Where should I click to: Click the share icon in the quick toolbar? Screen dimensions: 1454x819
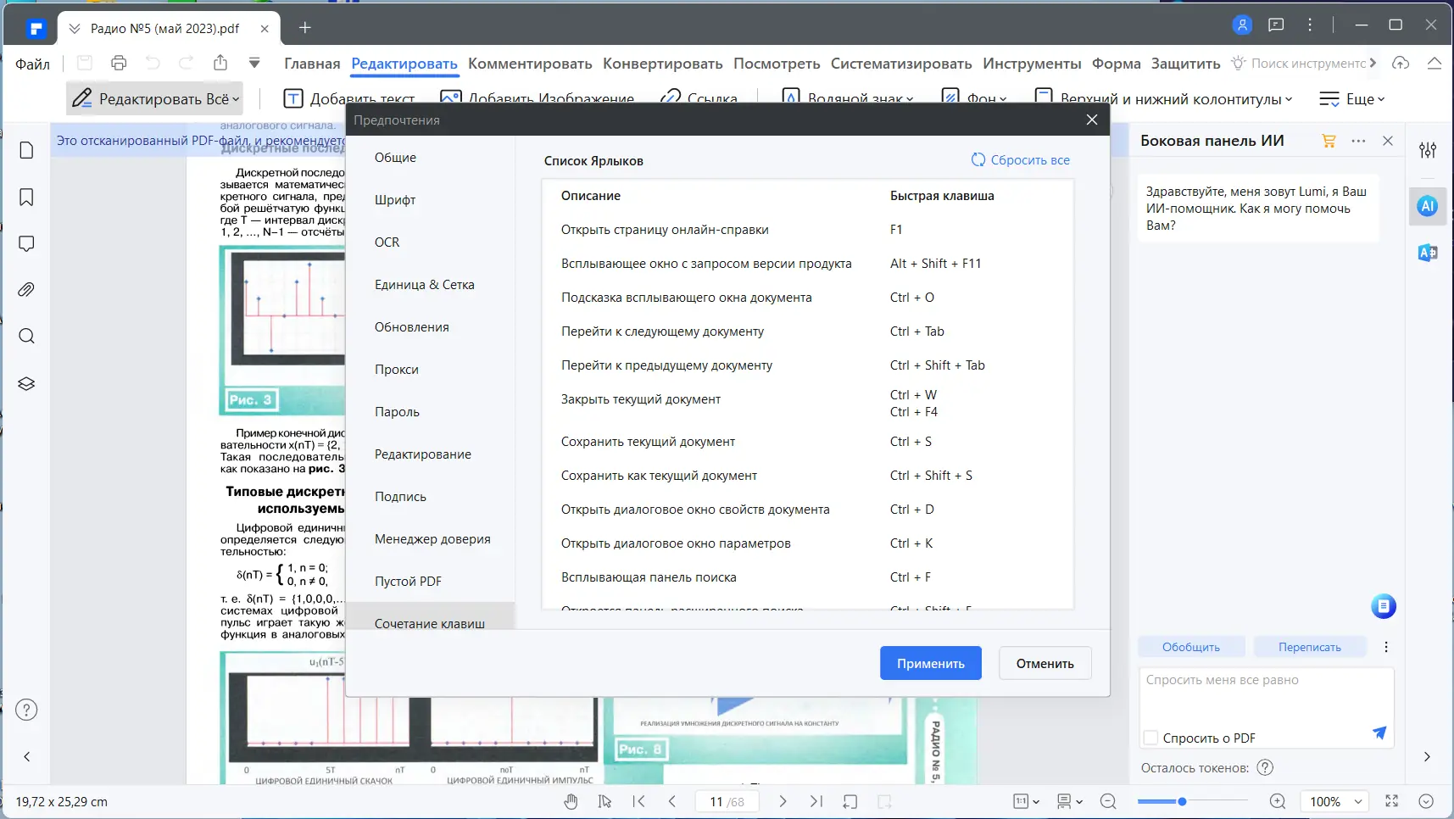pos(220,63)
